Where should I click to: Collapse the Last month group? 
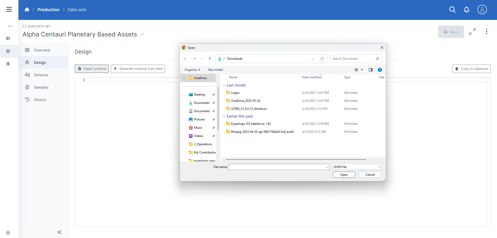pos(224,85)
